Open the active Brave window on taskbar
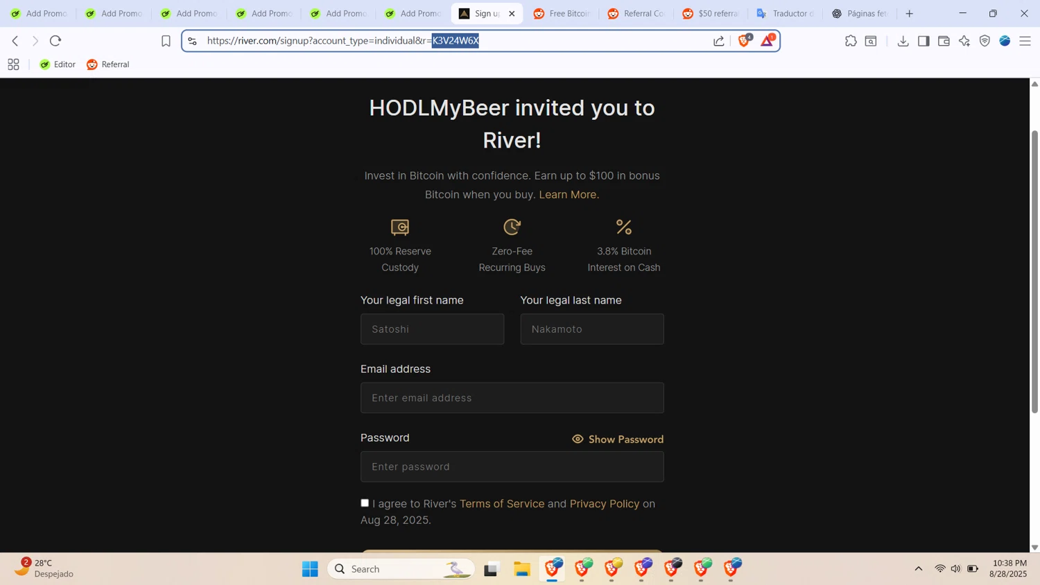Viewport: 1040px width, 585px height. tap(553, 569)
